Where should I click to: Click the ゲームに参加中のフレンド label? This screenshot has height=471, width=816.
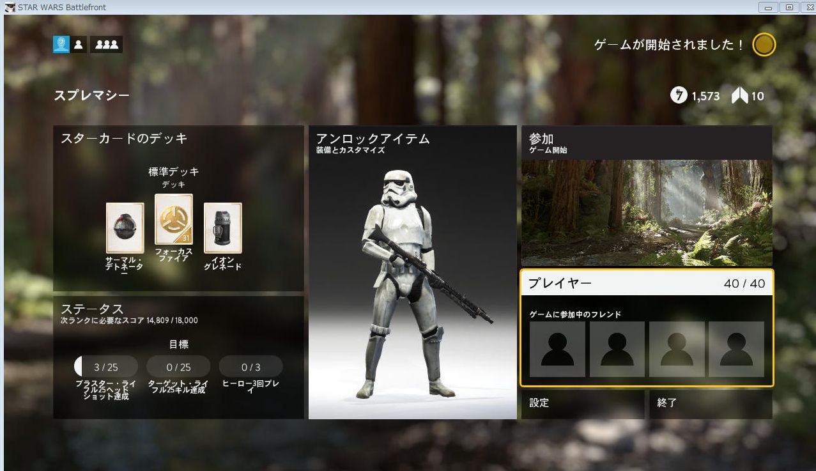(x=575, y=314)
